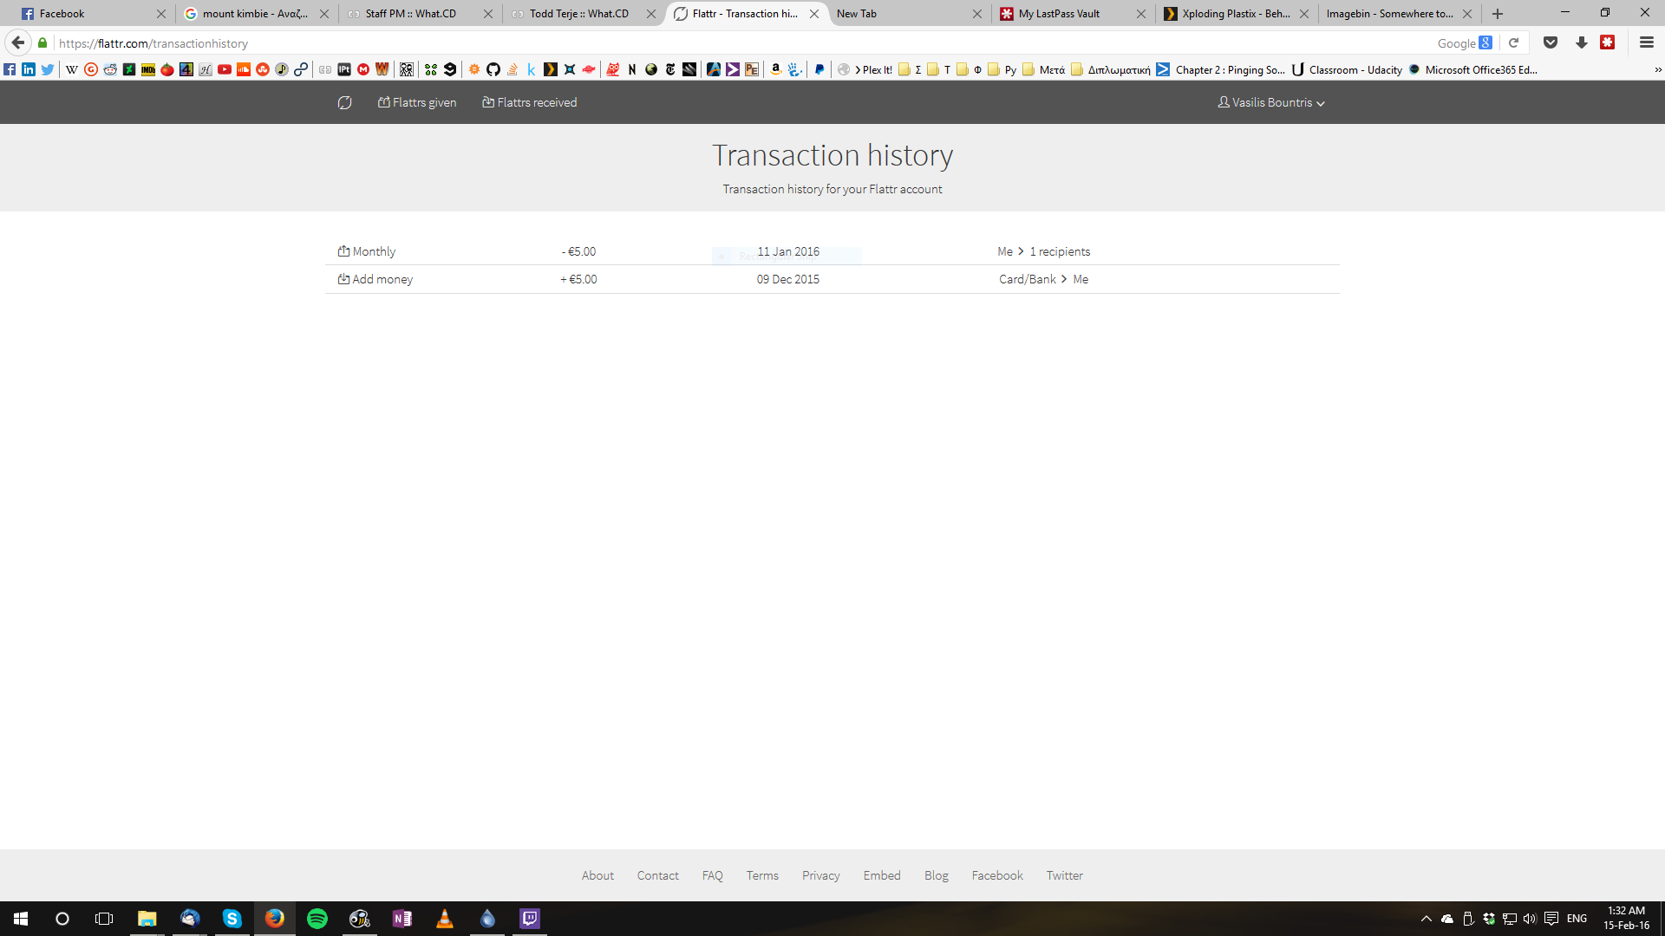
Task: Open the Embed footer link
Action: pyautogui.click(x=882, y=875)
